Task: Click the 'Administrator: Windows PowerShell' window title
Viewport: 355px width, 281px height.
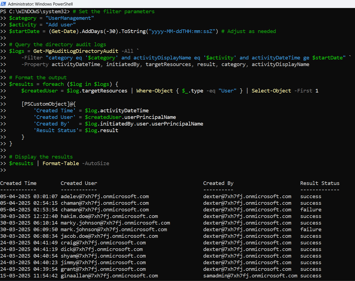Action: (x=41, y=4)
